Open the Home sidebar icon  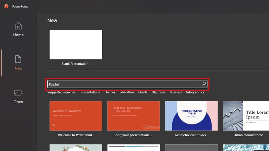coord(18,26)
